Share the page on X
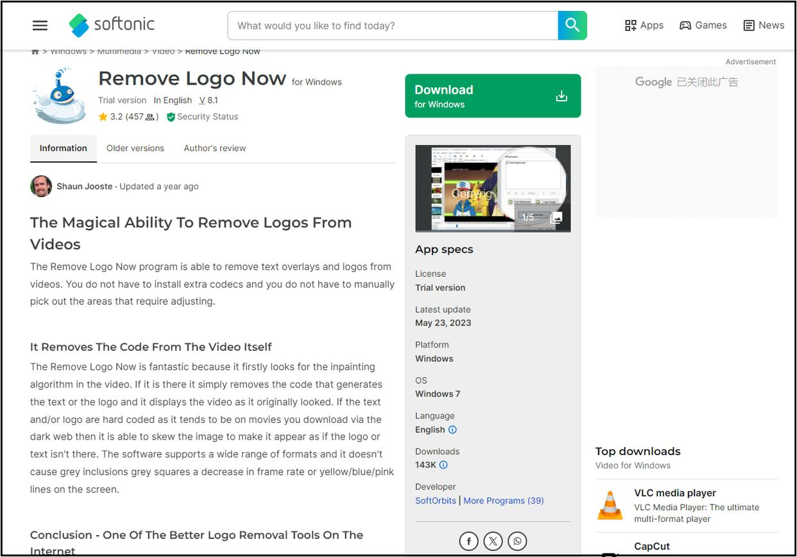The image size is (797, 557). click(x=493, y=542)
